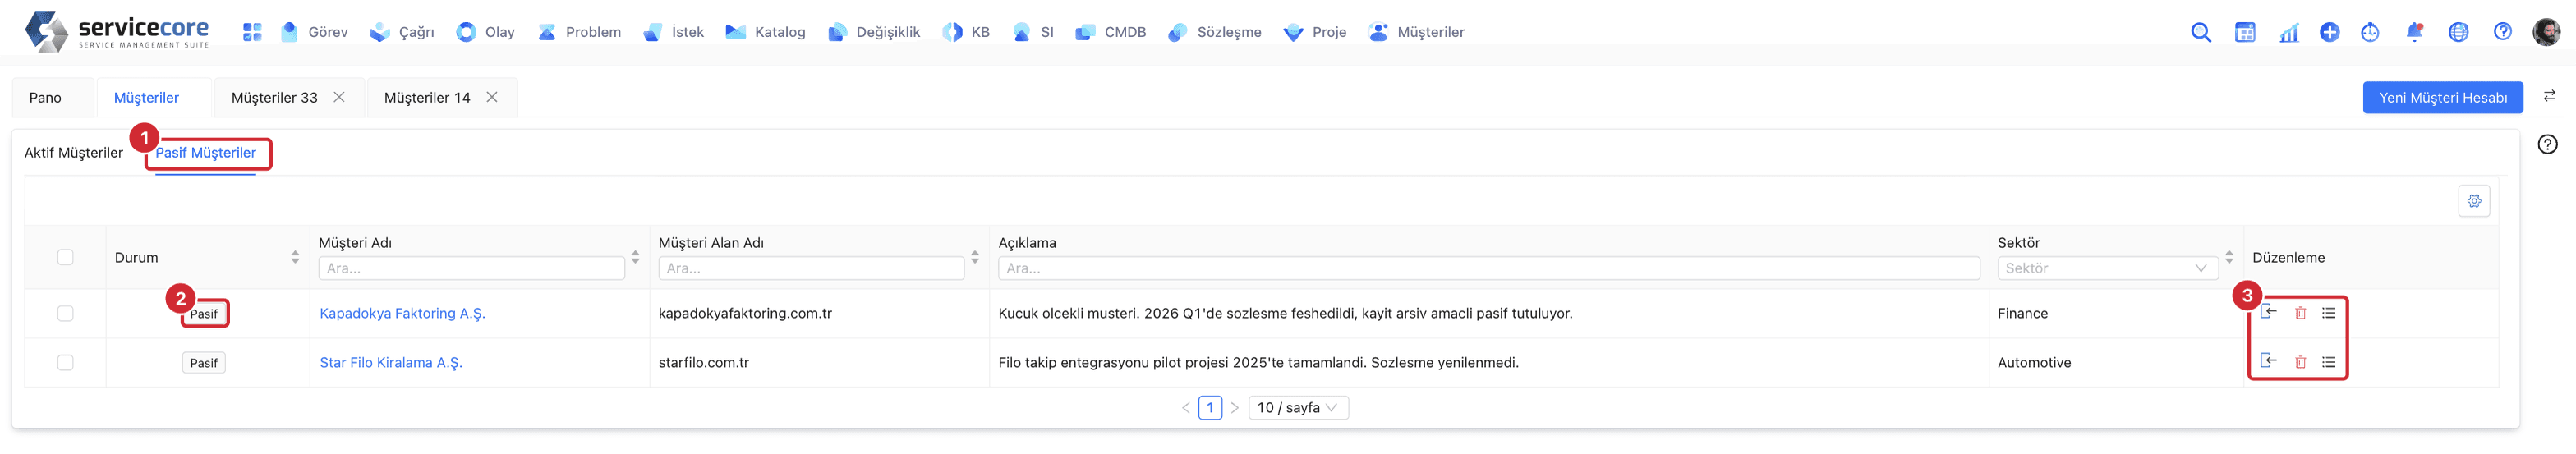Click the Müşteri Adı search input field
The height and width of the screenshot is (454, 2576).
point(471,268)
